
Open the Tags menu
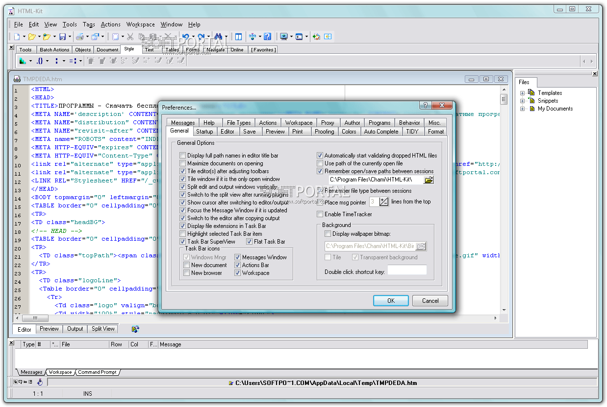pyautogui.click(x=89, y=24)
